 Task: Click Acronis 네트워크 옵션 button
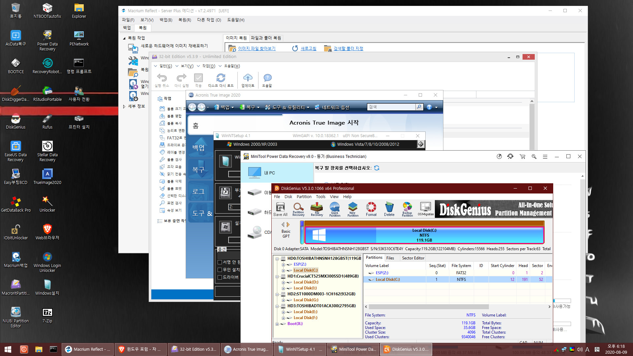332,107
